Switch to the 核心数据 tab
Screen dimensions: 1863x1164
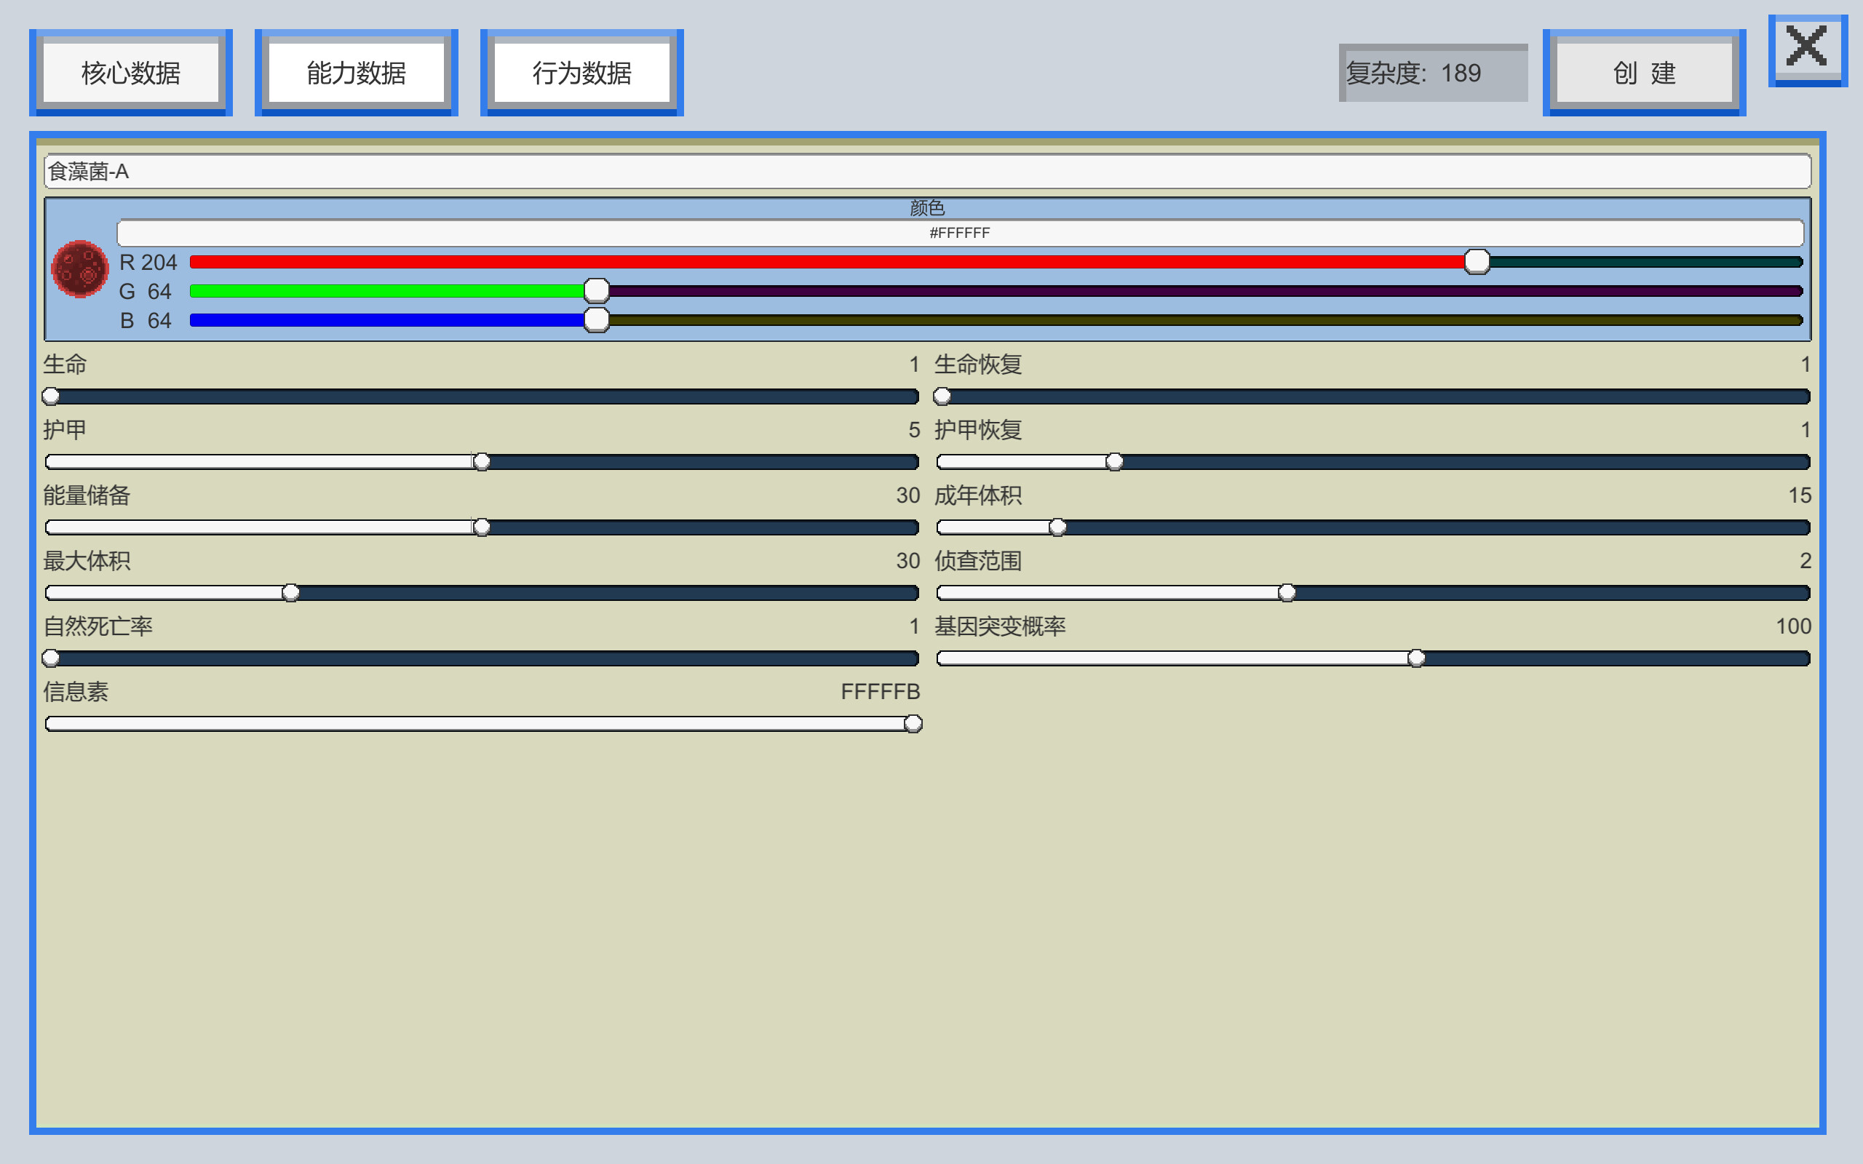click(x=131, y=71)
